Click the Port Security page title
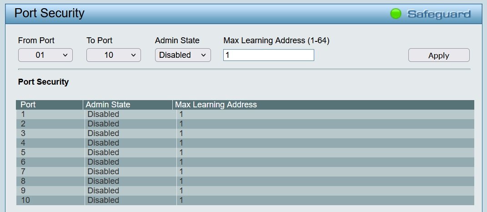The height and width of the screenshot is (212, 487). (x=50, y=13)
